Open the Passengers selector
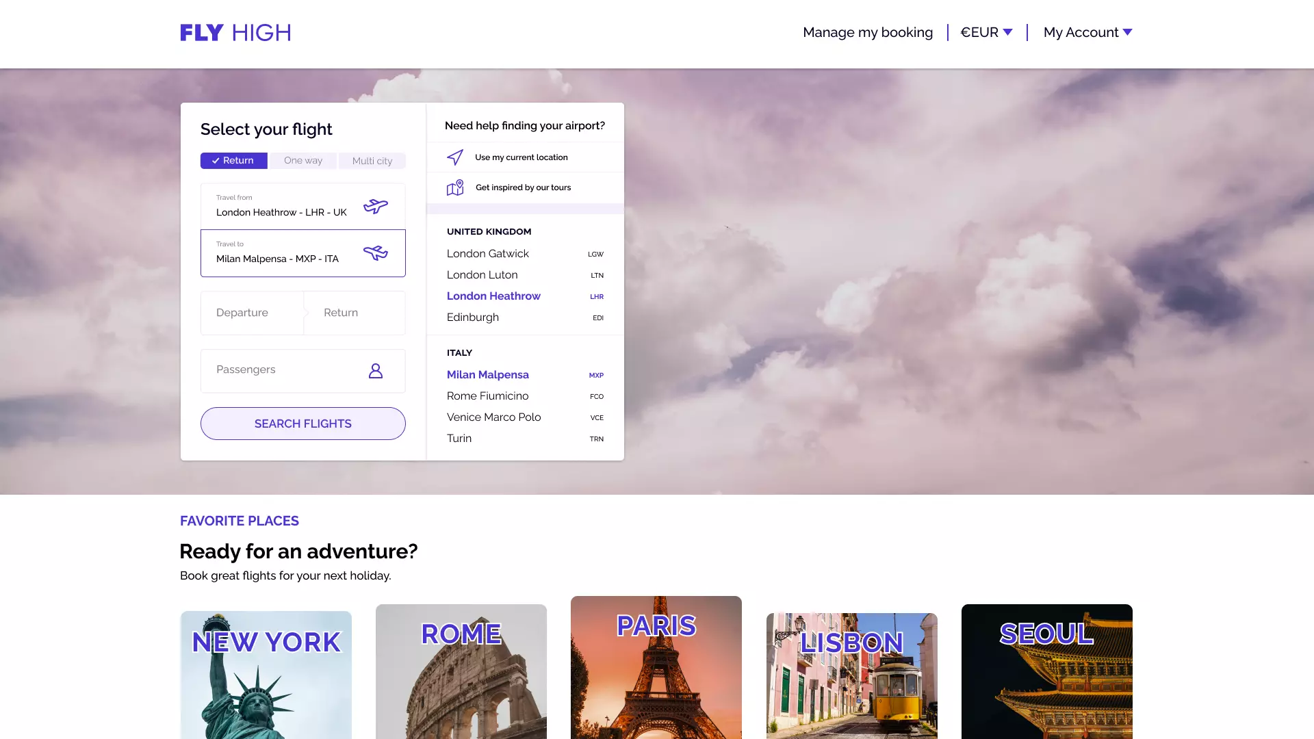1314x739 pixels. click(302, 370)
